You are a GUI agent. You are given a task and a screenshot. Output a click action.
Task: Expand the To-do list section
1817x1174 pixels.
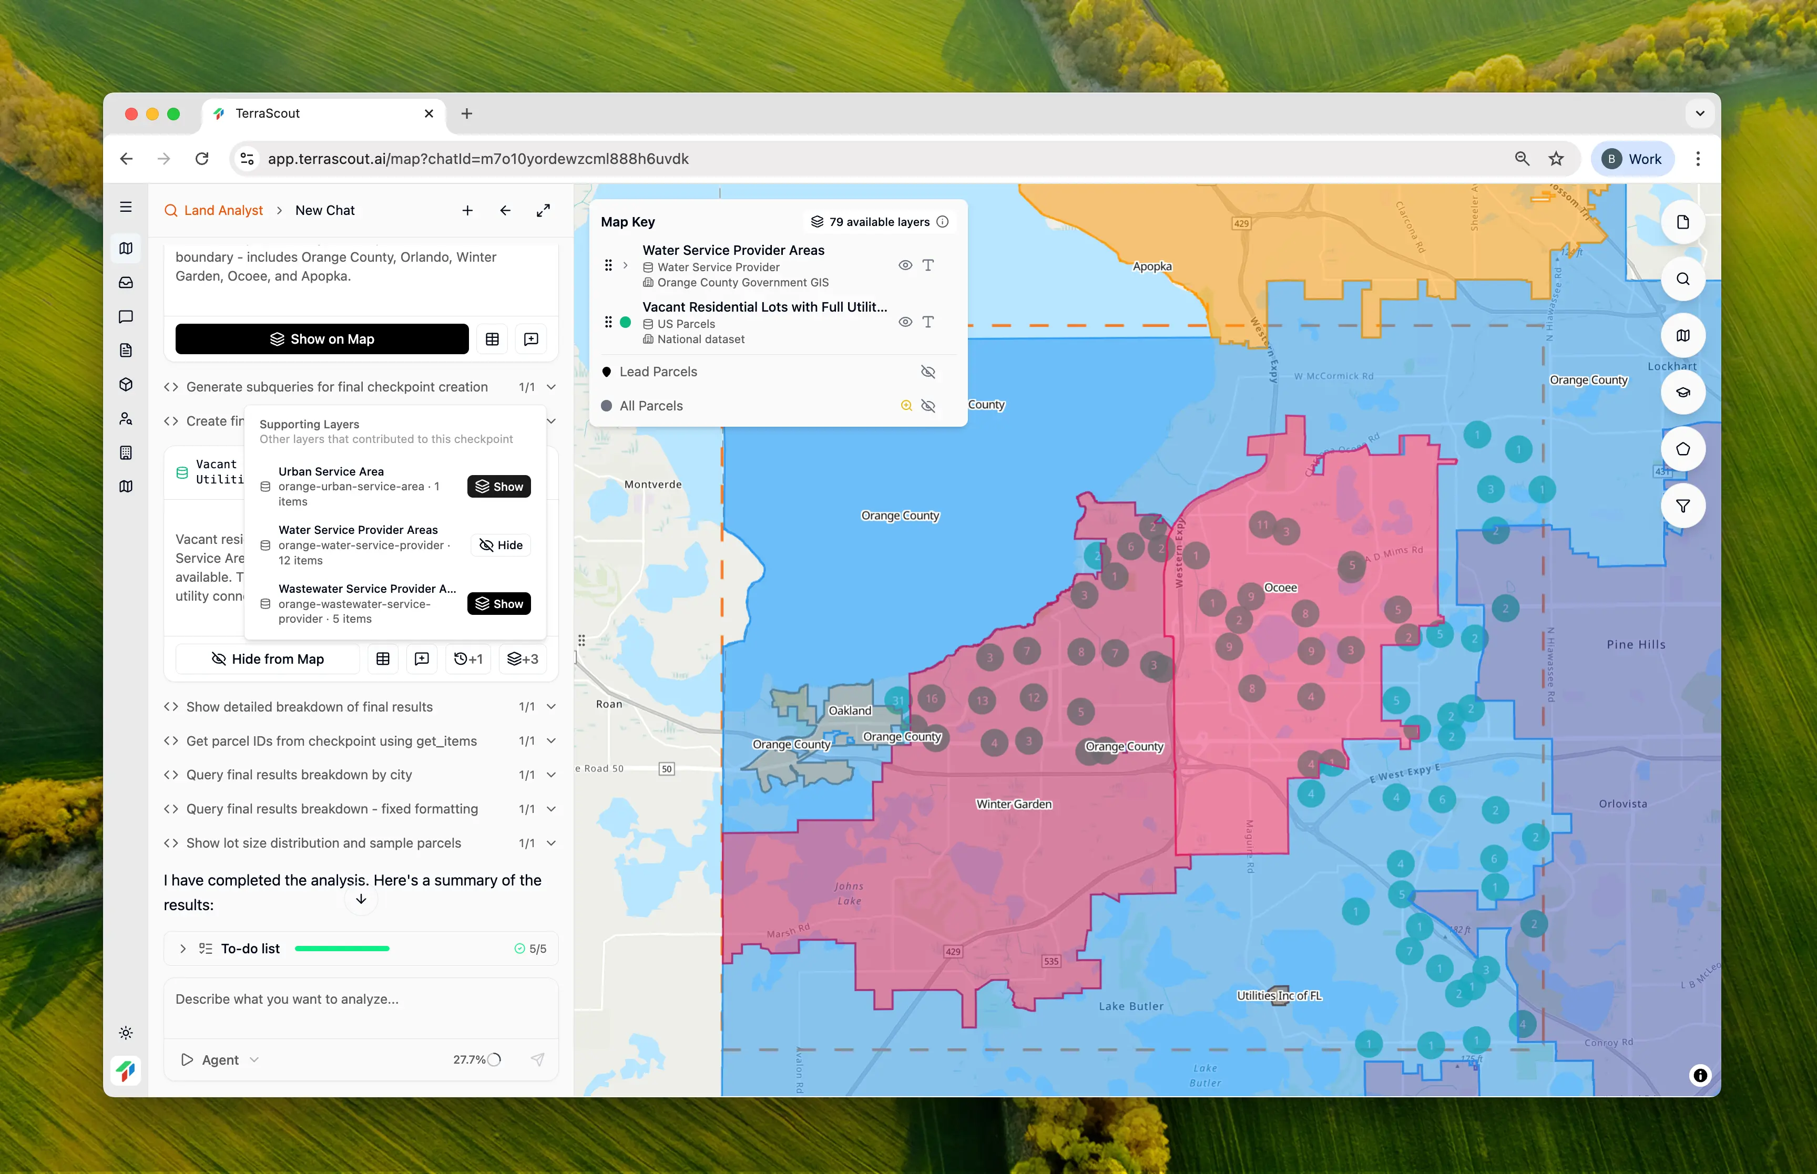pyautogui.click(x=183, y=949)
